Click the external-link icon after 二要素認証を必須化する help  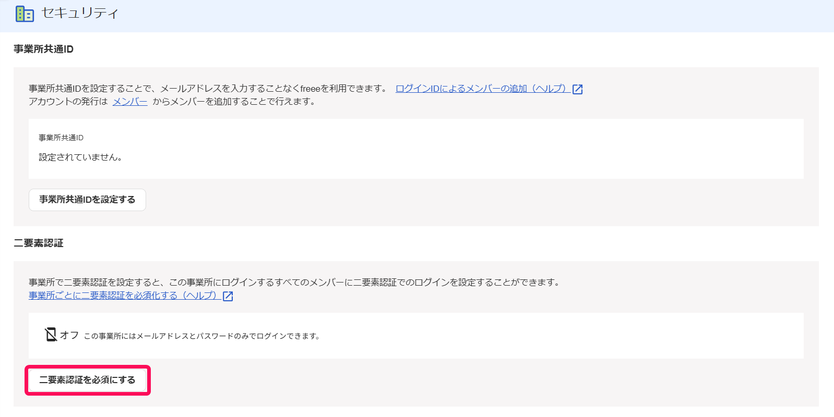[228, 296]
